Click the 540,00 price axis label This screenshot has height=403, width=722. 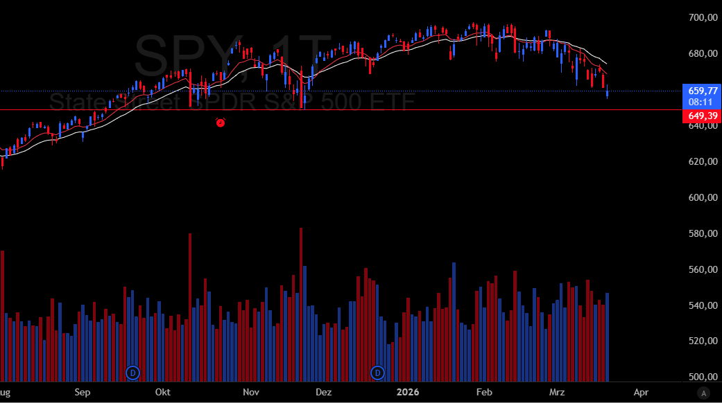click(703, 305)
